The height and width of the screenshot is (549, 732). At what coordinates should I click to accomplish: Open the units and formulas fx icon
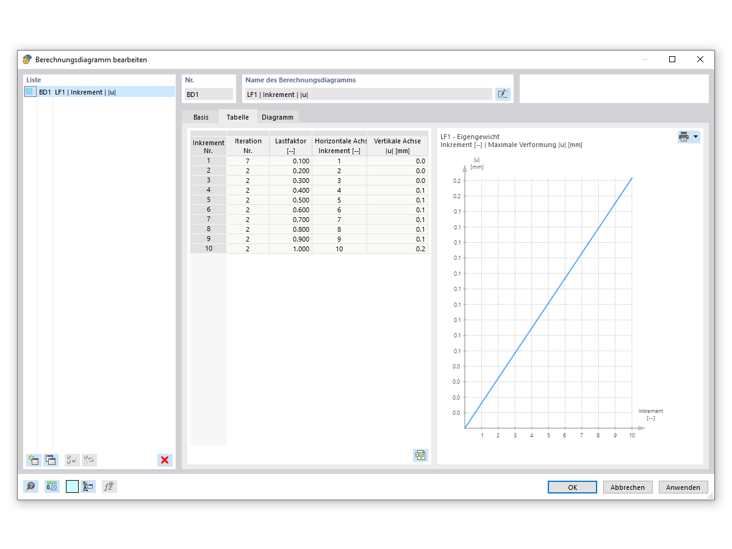[x=109, y=486]
